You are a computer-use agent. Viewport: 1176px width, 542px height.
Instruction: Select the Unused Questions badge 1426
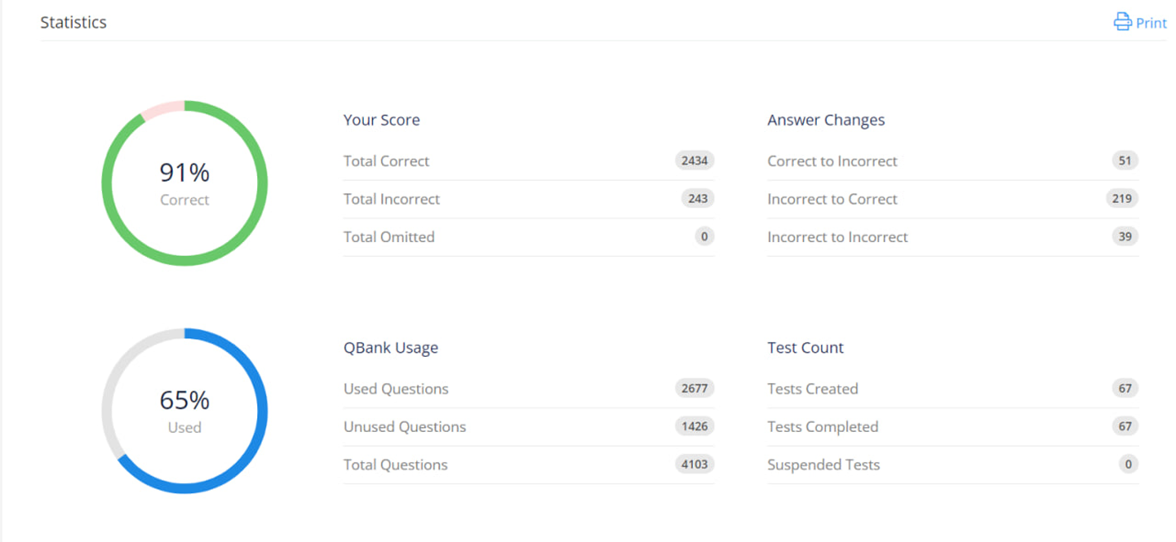click(694, 427)
